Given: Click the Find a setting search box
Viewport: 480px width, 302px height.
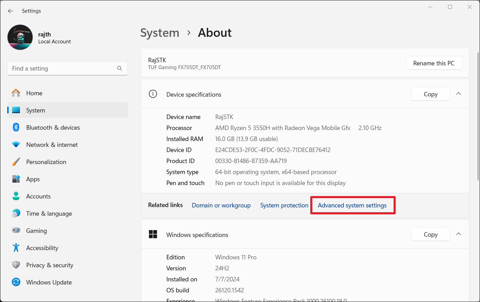Looking at the screenshot, I should (x=64, y=68).
